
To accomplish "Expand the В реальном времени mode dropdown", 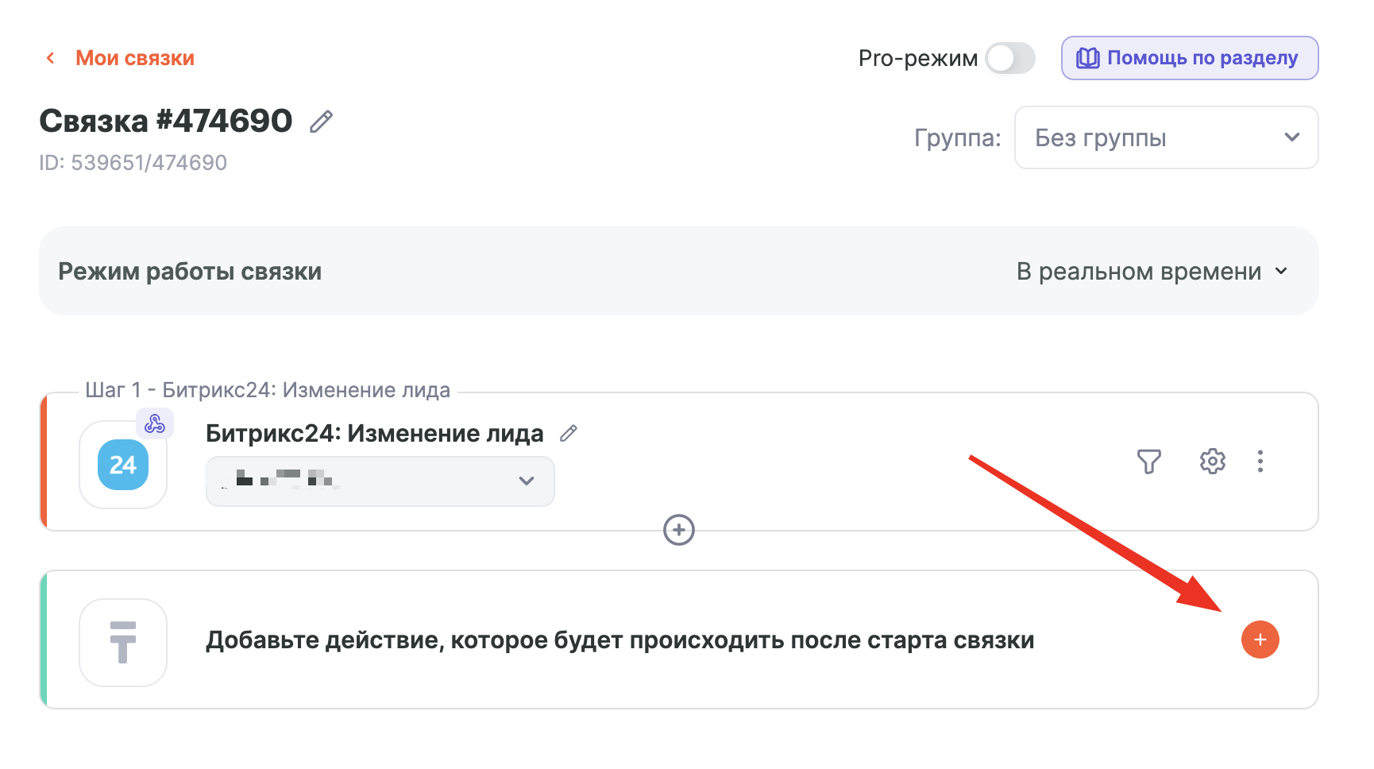I will pyautogui.click(x=1152, y=272).
